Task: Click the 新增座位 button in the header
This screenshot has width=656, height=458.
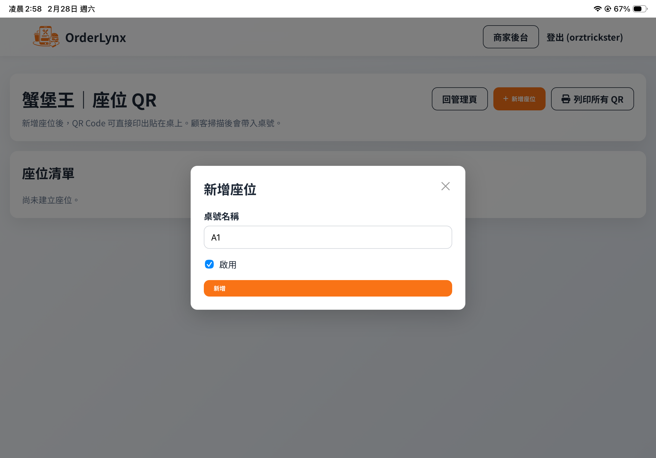Action: pos(519,99)
